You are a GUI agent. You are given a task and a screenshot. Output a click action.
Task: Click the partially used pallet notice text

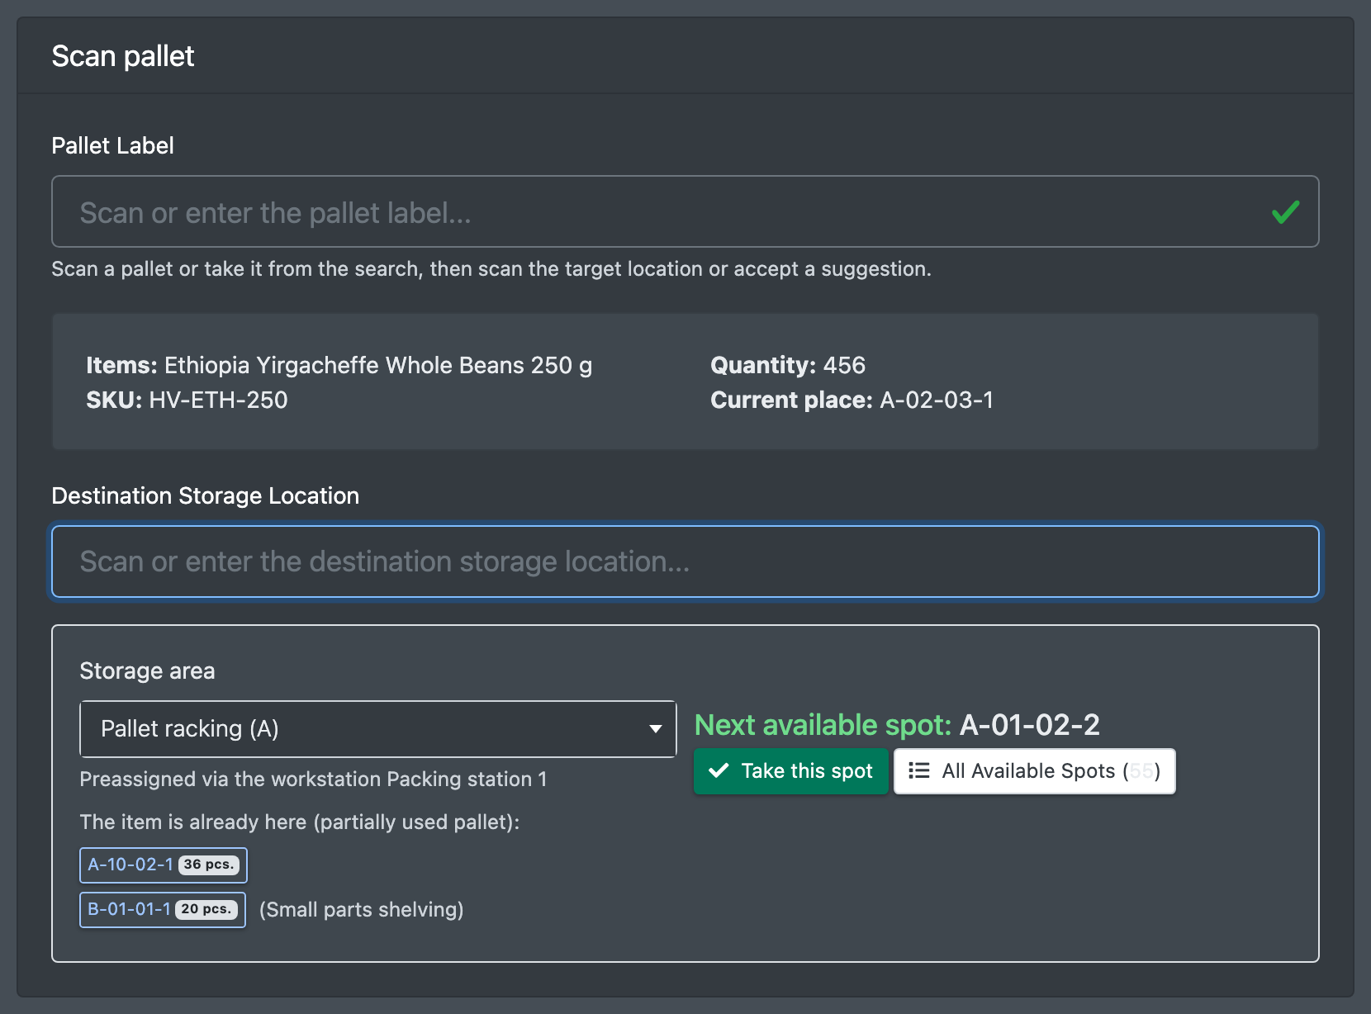[x=300, y=822]
